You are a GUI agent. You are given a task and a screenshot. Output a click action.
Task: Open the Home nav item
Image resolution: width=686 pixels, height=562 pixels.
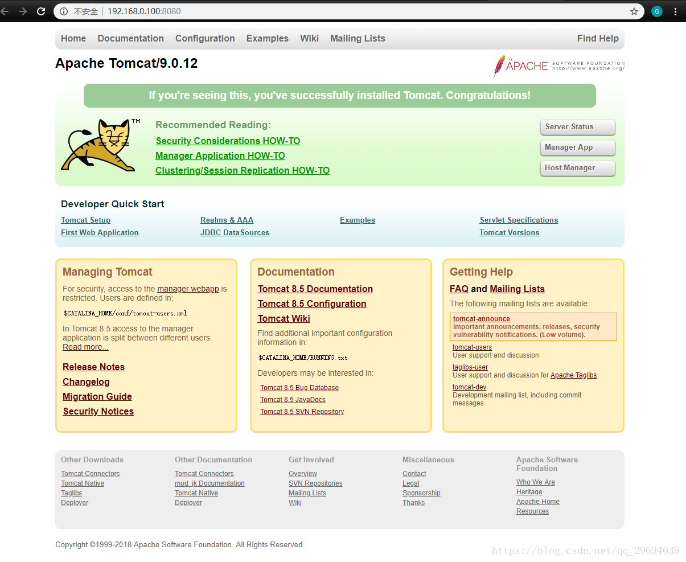73,39
